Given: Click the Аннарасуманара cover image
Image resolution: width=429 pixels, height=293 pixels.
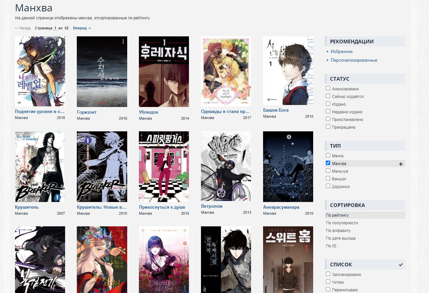Looking at the screenshot, I should 288,167.
